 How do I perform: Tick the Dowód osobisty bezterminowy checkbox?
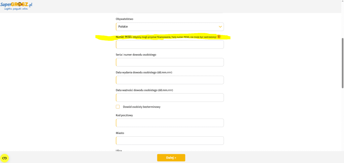click(x=118, y=107)
